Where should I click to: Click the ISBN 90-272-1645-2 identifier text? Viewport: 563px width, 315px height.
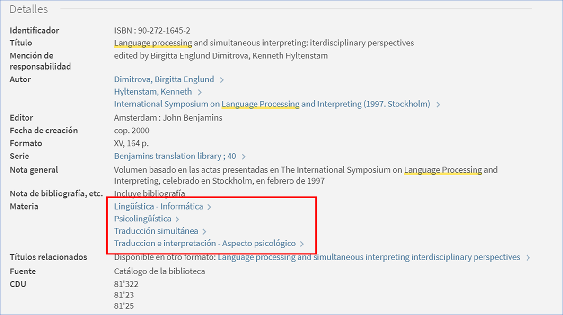tap(152, 31)
